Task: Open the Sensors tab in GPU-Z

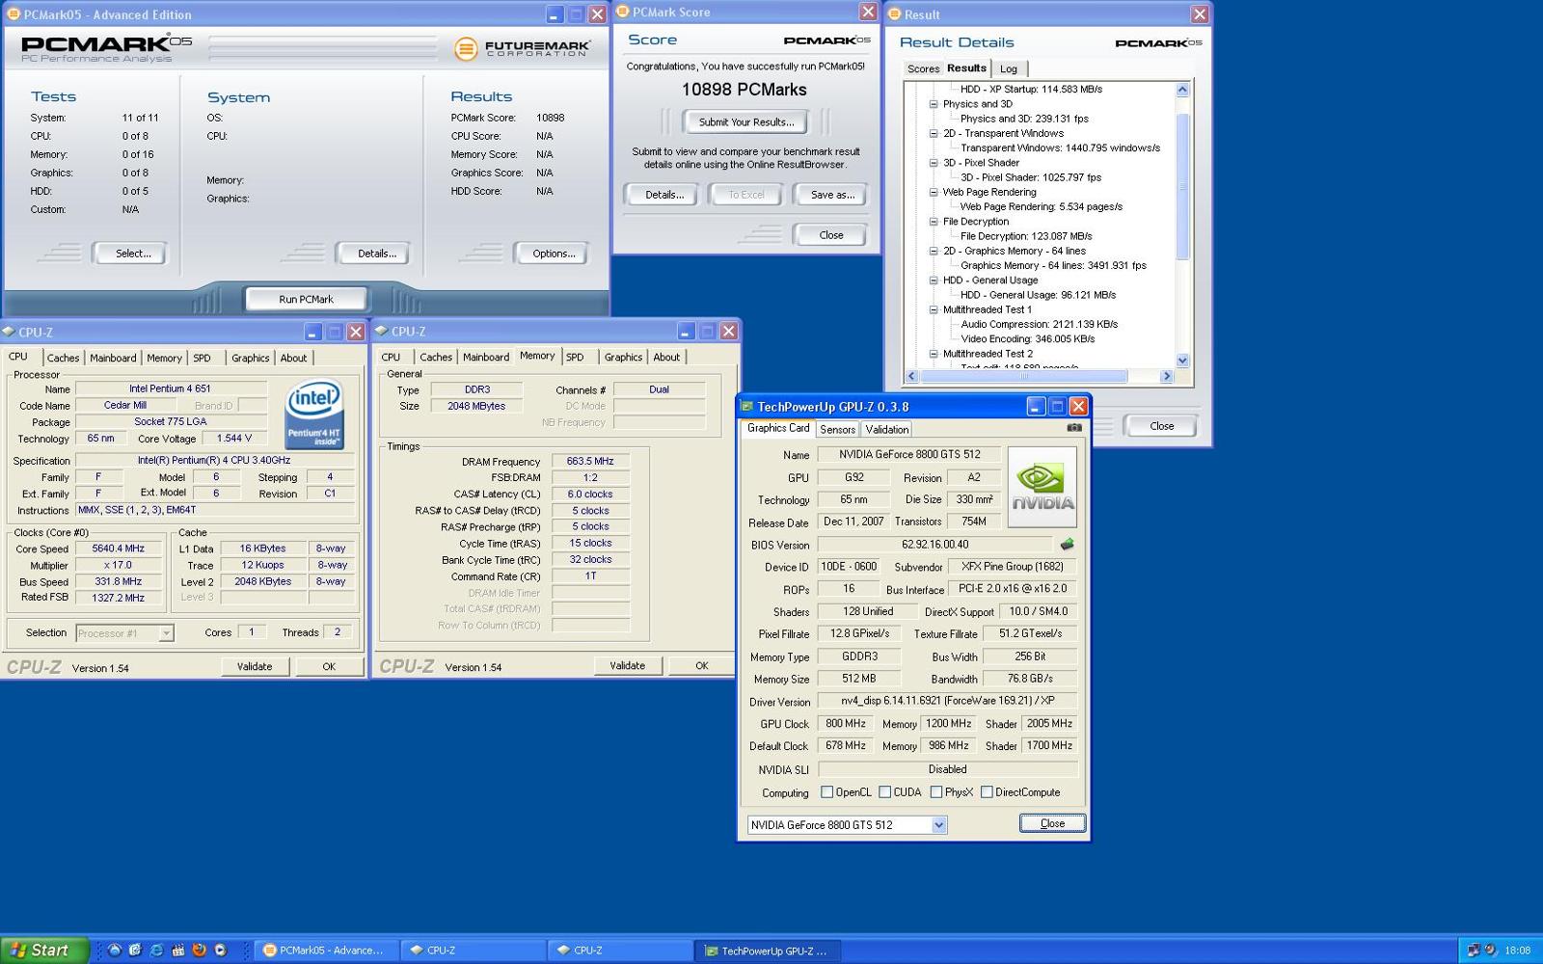Action: pyautogui.click(x=837, y=430)
